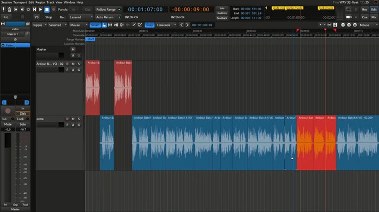379x212 pixels.
Task: Select the Range tool icon
Action: click(x=110, y=25)
